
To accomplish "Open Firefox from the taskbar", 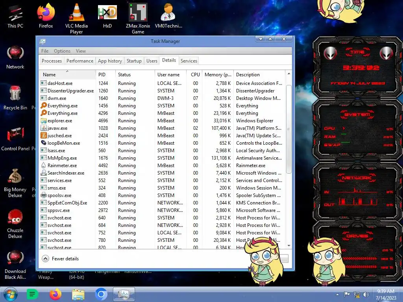I will click(55, 294).
